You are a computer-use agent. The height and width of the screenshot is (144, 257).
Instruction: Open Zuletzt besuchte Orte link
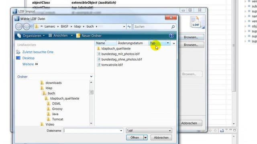pyautogui.click(x=38, y=52)
